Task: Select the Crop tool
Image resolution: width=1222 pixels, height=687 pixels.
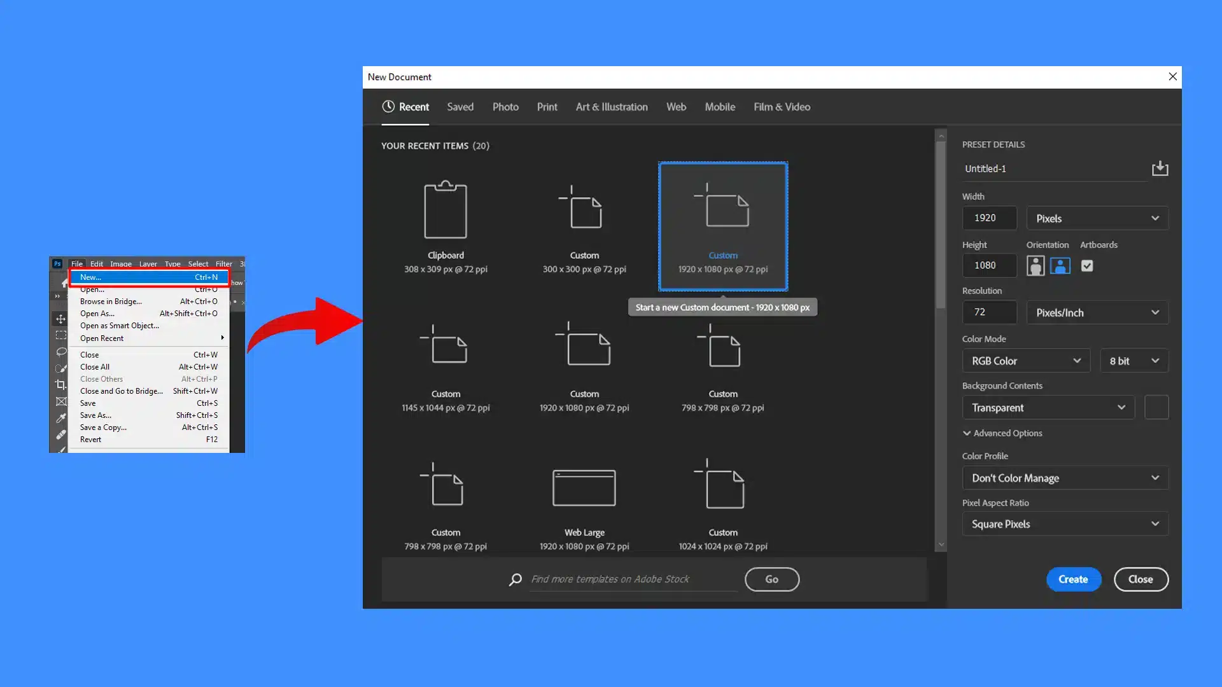Action: pyautogui.click(x=60, y=385)
